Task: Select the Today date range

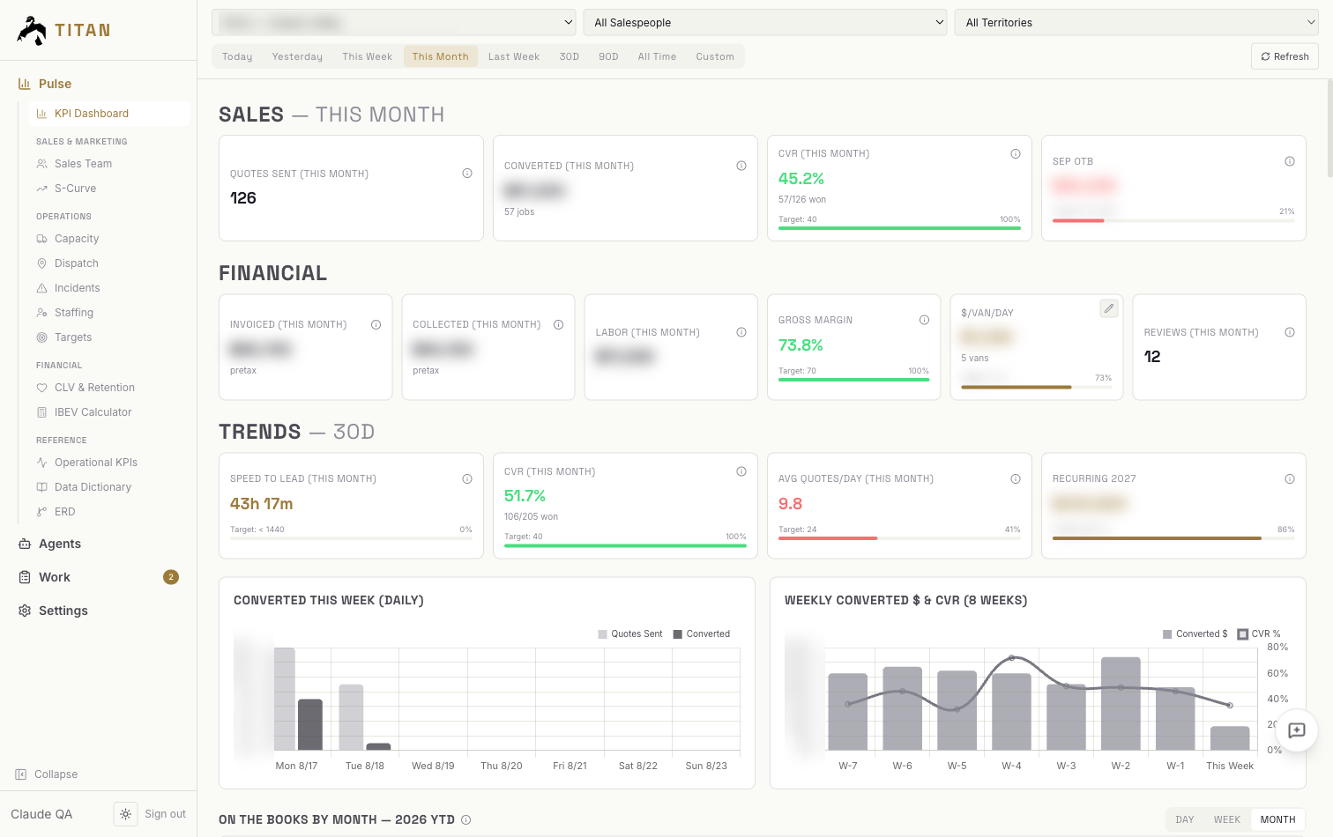Action: [237, 56]
